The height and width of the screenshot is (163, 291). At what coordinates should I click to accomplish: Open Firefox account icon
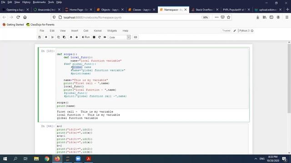point(278,17)
